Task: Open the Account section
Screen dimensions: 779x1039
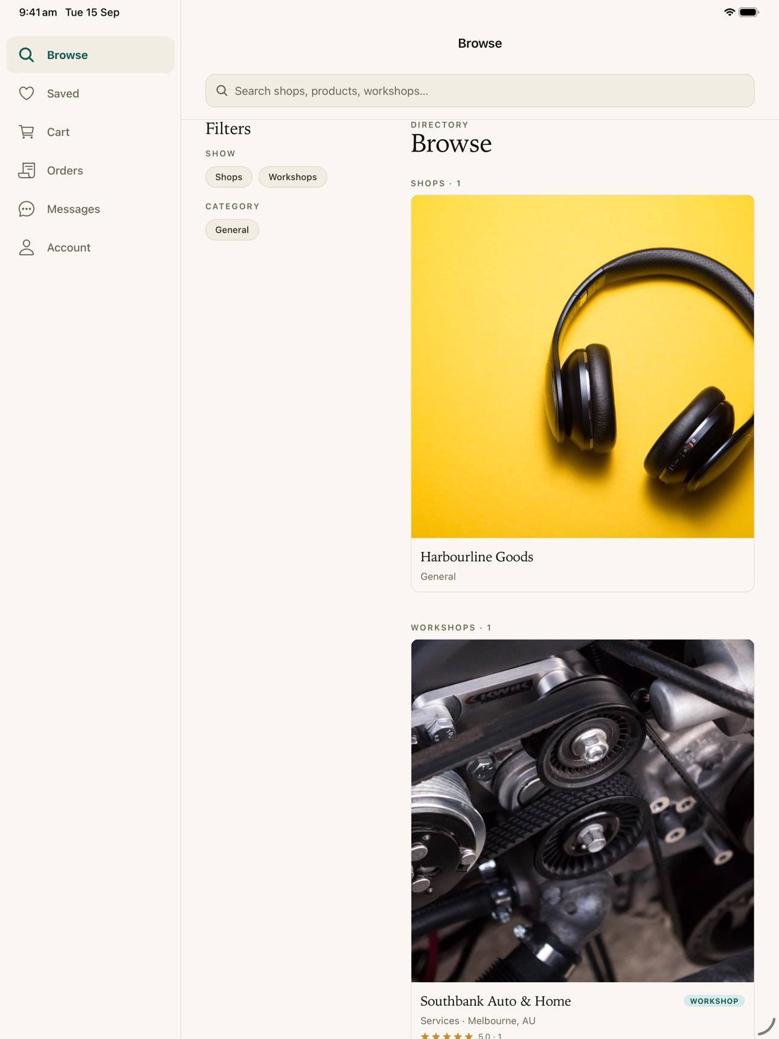Action: pos(91,248)
